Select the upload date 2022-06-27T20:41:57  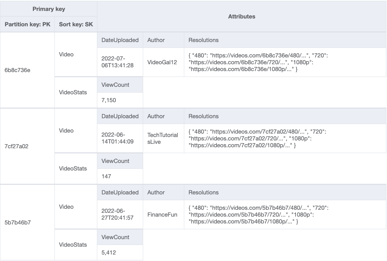click(x=117, y=215)
